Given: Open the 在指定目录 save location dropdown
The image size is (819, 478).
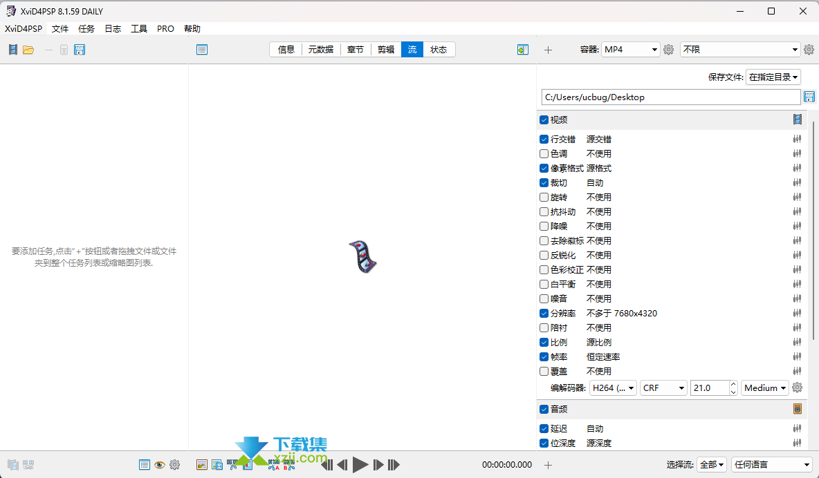Looking at the screenshot, I should pyautogui.click(x=773, y=77).
